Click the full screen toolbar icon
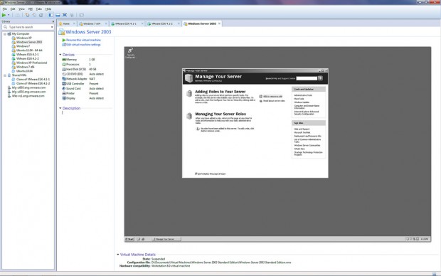Viewport: 441px width, 276px height. point(65,15)
